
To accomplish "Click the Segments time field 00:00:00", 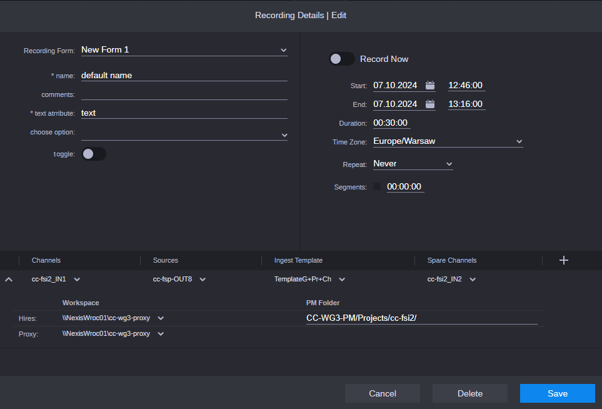I will pos(405,186).
